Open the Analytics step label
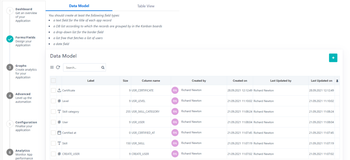The image size is (350, 160). click(x=23, y=151)
